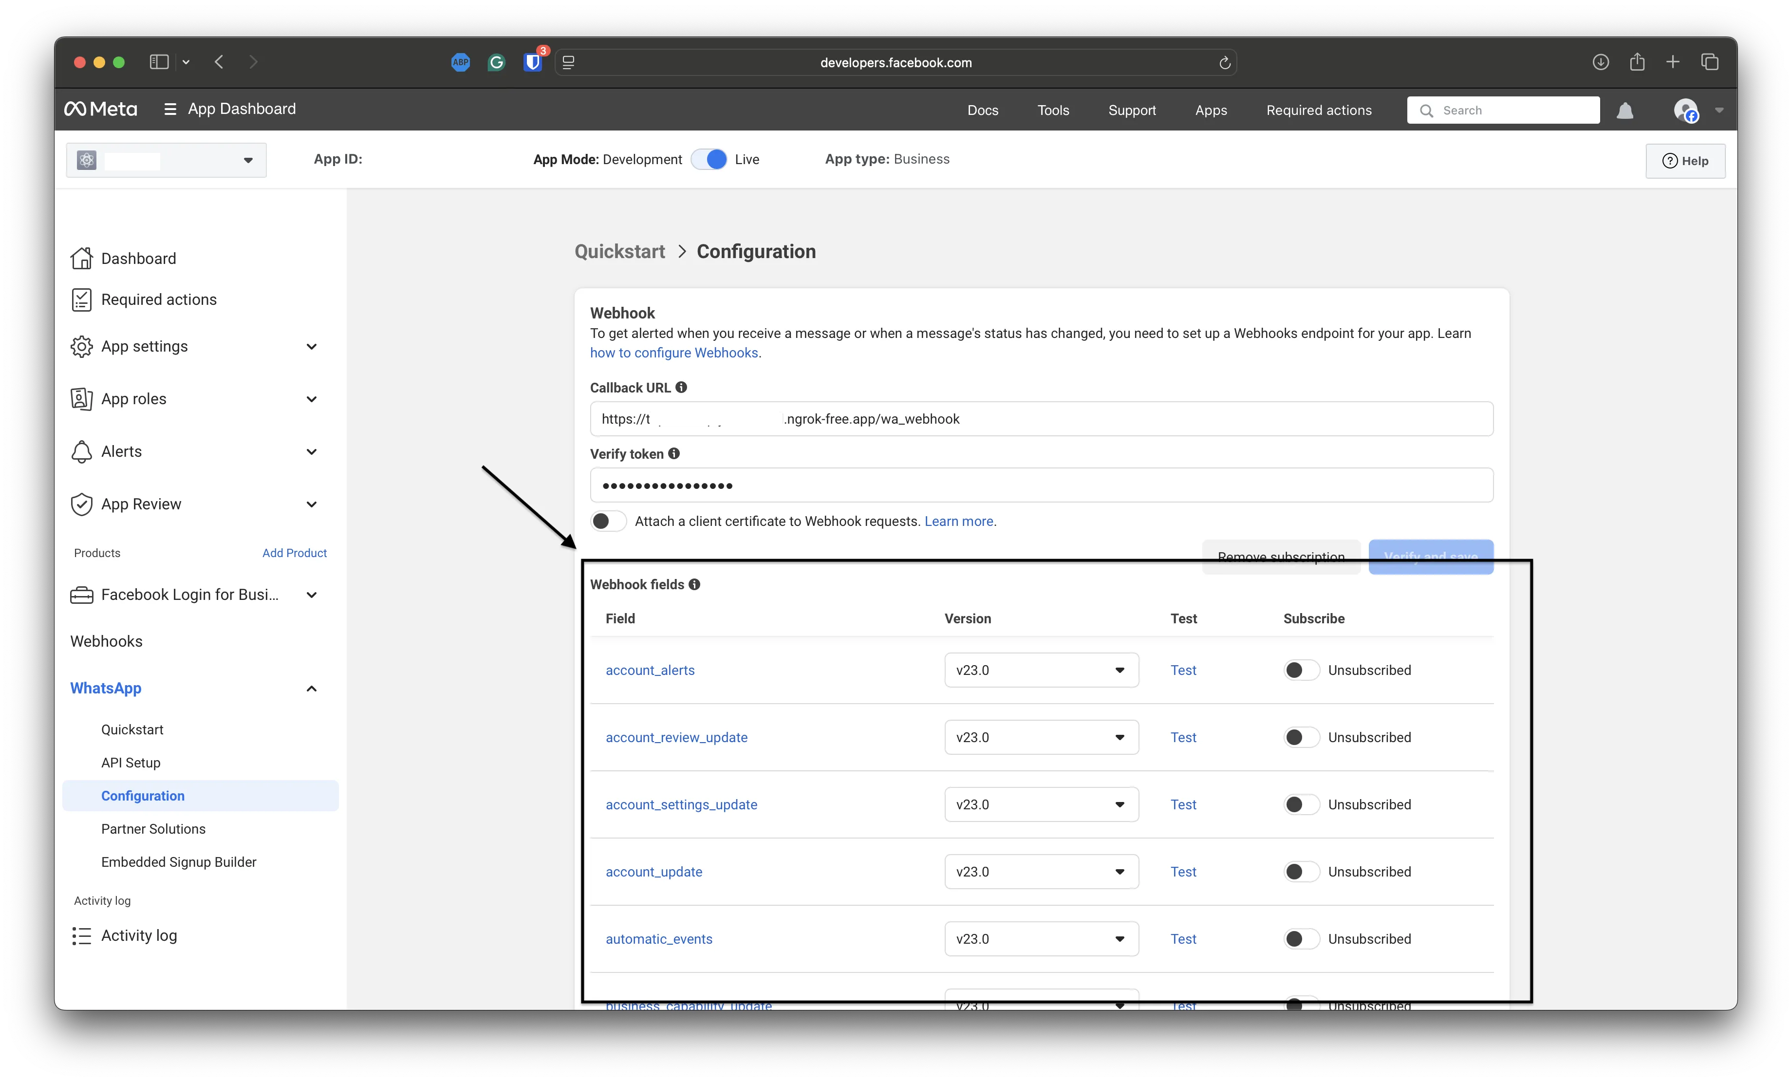Reload the page with the refresh icon
Screen dimensions: 1792x1082
click(x=1225, y=62)
